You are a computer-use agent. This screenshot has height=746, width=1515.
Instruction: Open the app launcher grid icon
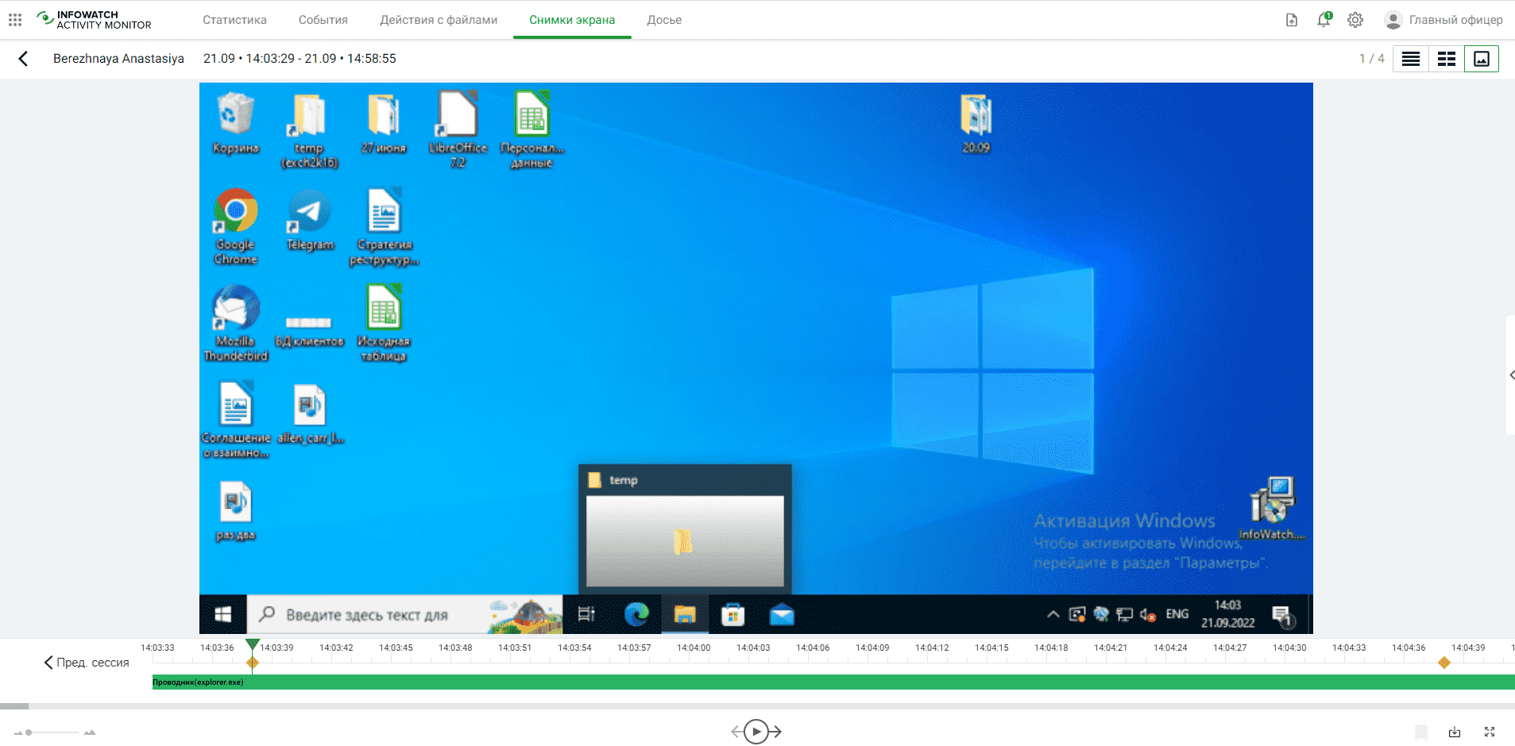(15, 20)
